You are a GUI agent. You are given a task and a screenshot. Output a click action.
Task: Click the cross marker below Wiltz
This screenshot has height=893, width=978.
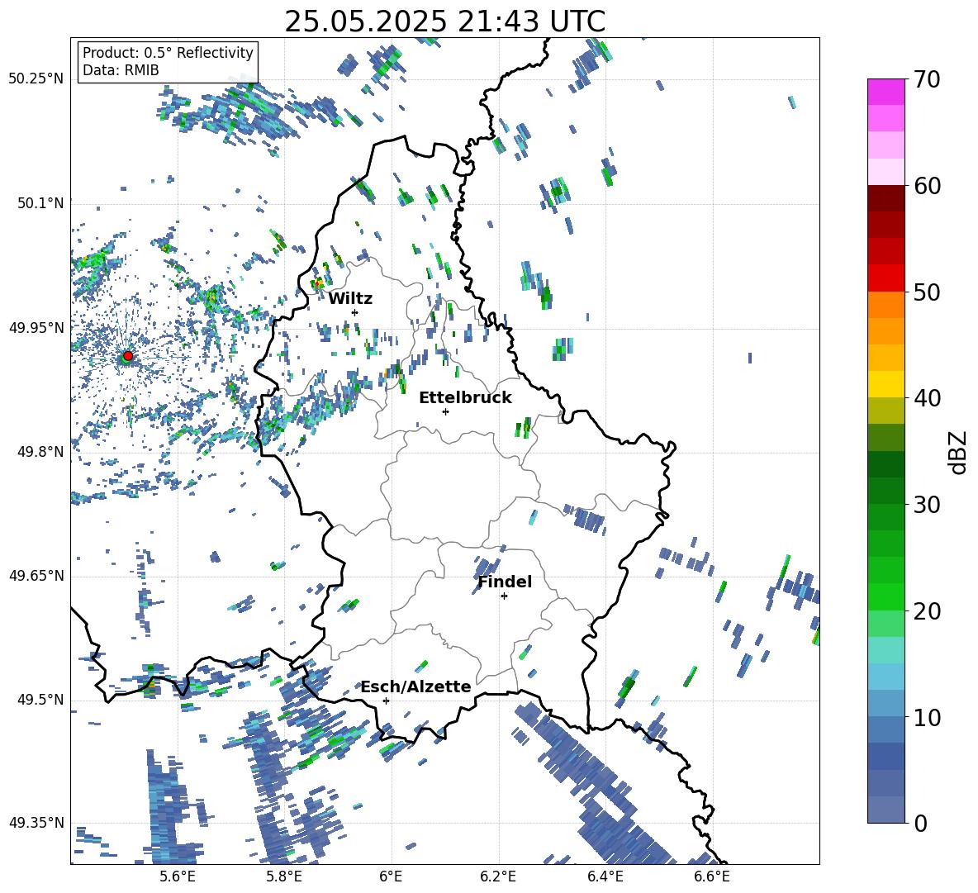coord(355,312)
